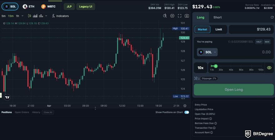Screen dimensions: 275x140
Task: Open the Positions tab
Action: [7, 112]
